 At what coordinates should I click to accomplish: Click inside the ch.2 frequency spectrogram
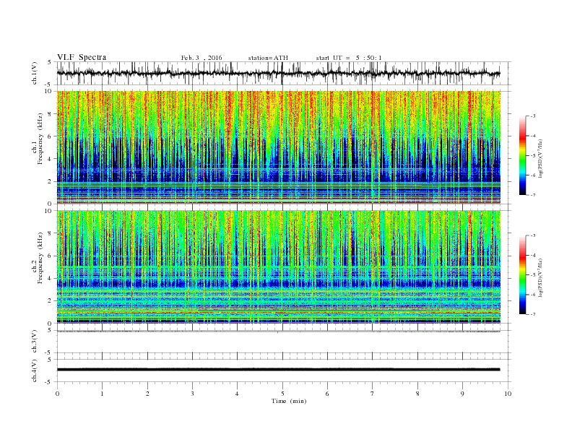tap(278, 267)
